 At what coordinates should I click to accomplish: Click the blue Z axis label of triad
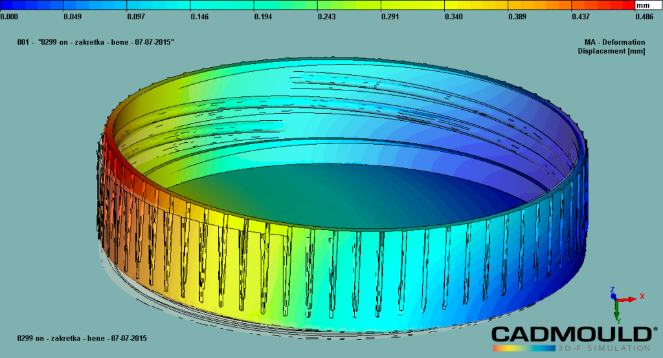click(612, 289)
